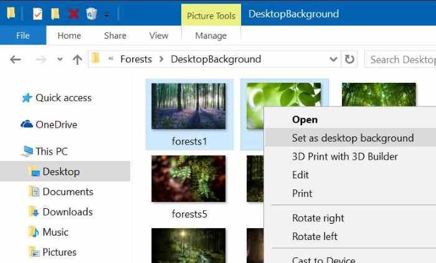This screenshot has height=263, width=436.
Task: Click the Music note folder icon
Action: tap(34, 232)
